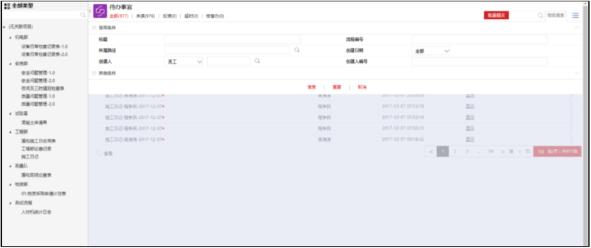Click the purple 待办事宜 module icon
The width and height of the screenshot is (591, 248).
click(x=100, y=11)
